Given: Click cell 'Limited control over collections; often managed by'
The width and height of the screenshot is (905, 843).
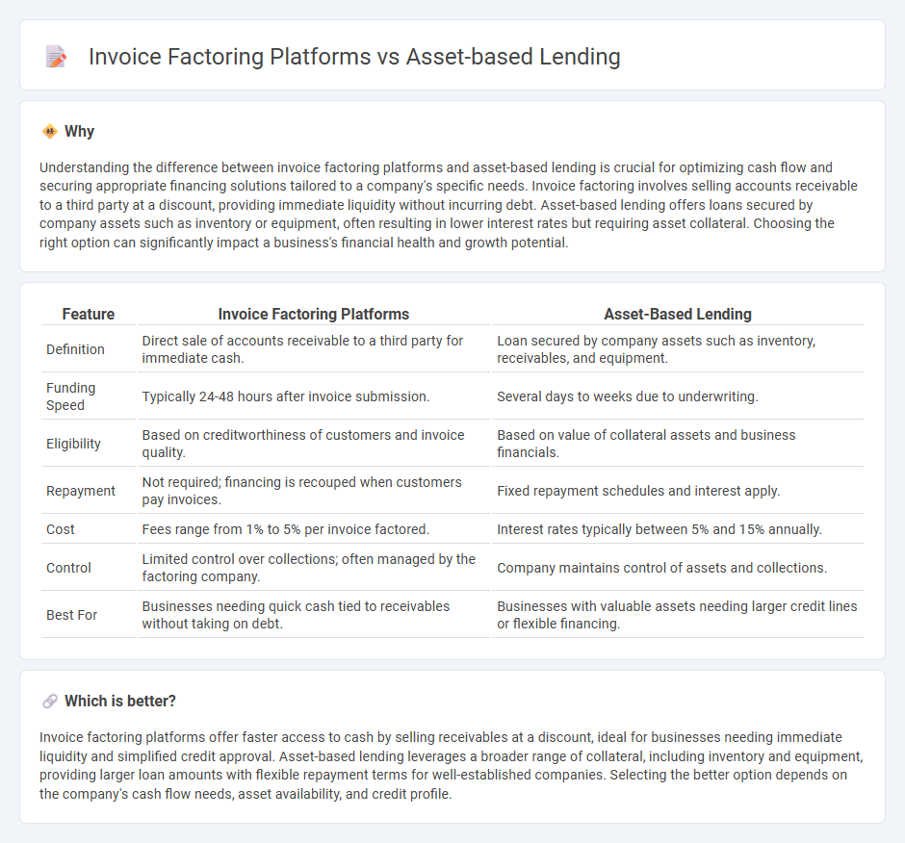Looking at the screenshot, I should [314, 568].
